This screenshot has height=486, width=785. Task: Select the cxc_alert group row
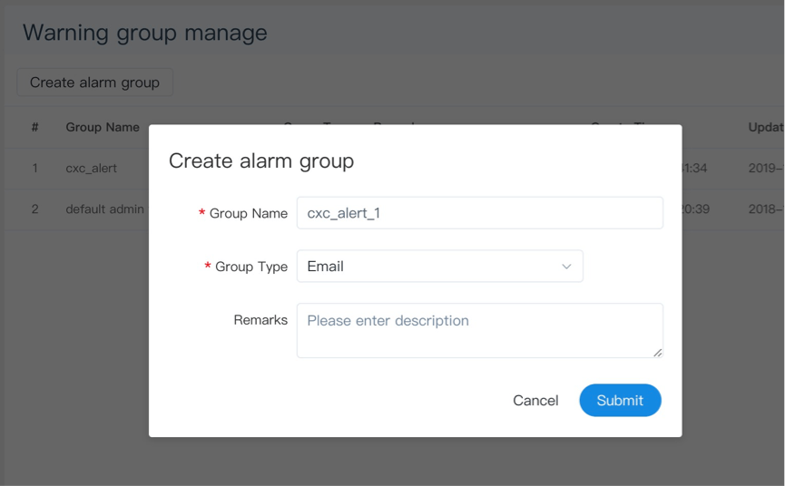pos(91,169)
